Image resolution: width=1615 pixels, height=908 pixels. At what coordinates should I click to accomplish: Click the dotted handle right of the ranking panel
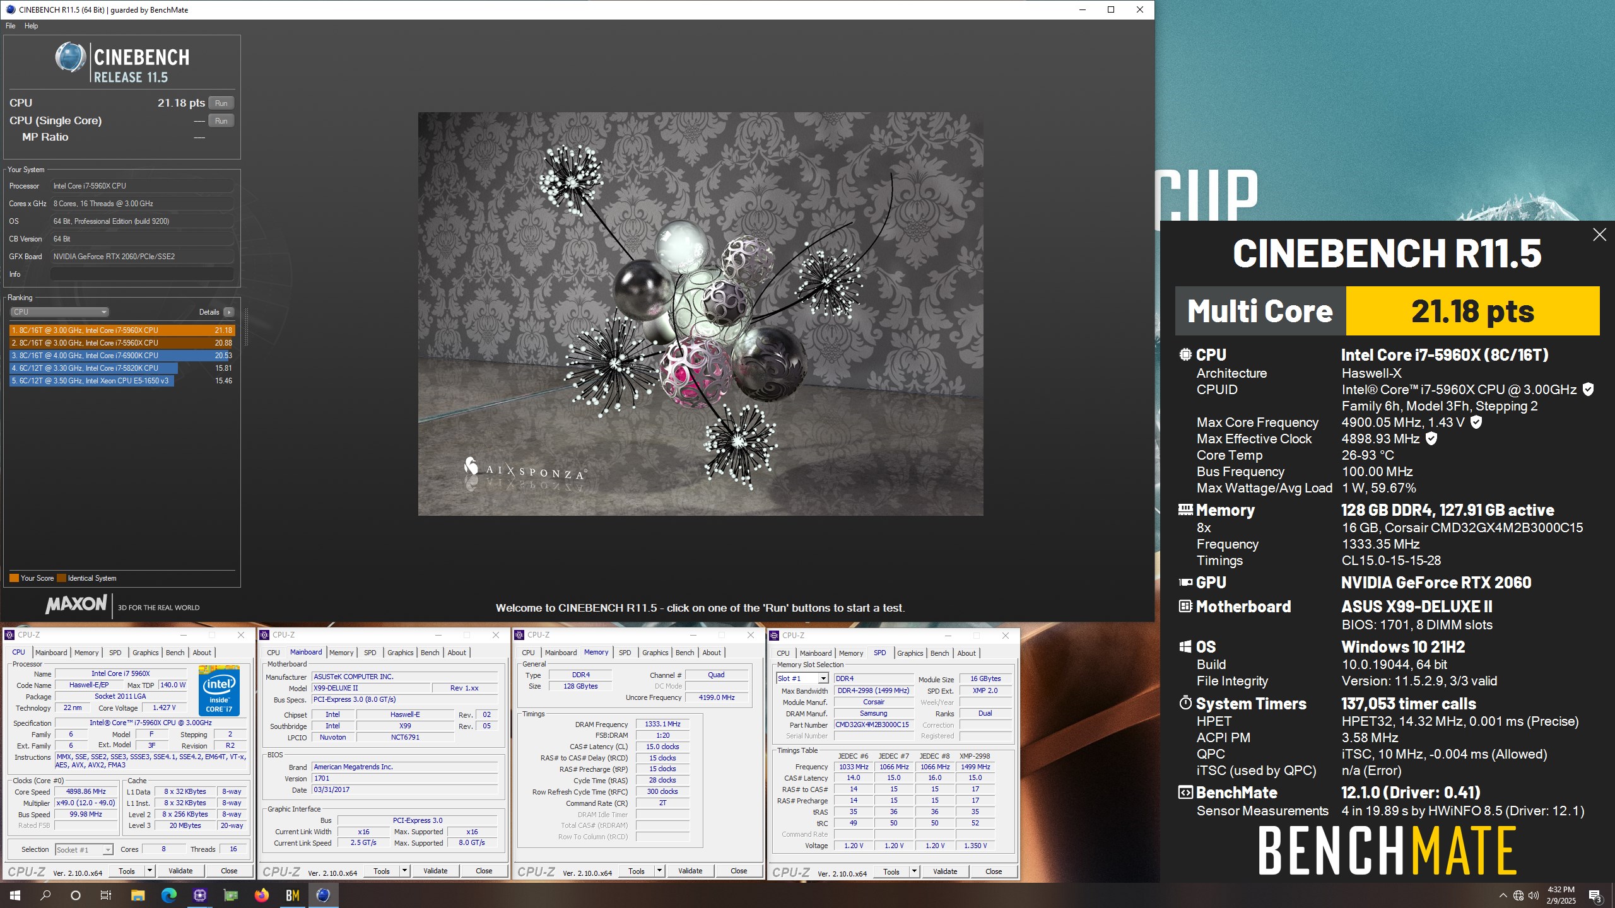tap(246, 327)
